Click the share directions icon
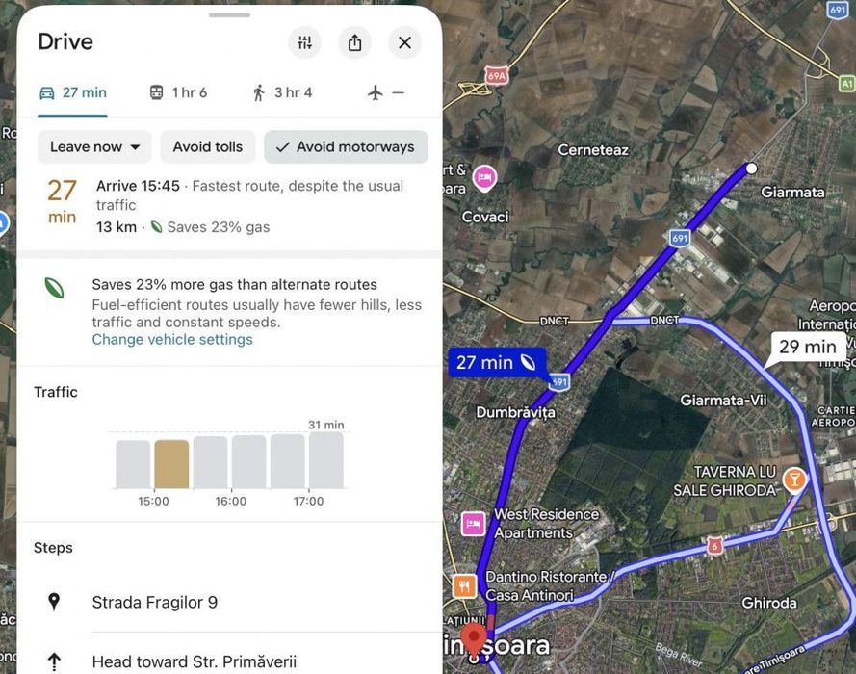The image size is (856, 674). click(x=354, y=42)
